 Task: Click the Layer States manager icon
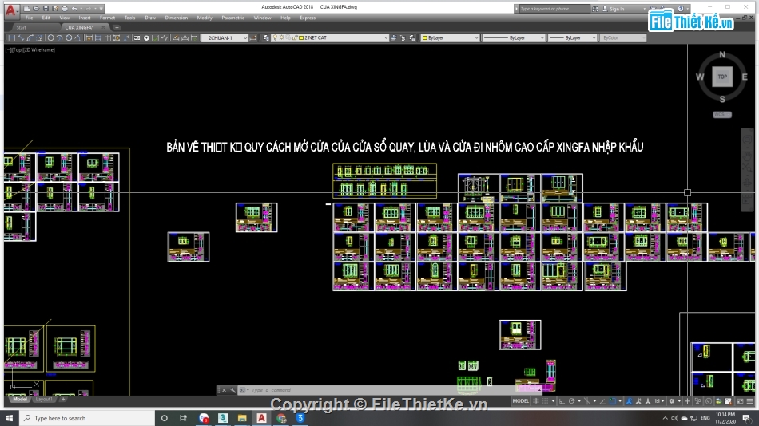[x=412, y=37]
